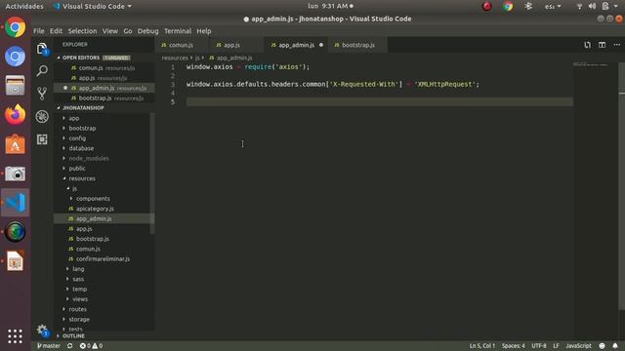The width and height of the screenshot is (625, 351).
Task: Launch Chromium from the dock
Action: click(x=16, y=57)
